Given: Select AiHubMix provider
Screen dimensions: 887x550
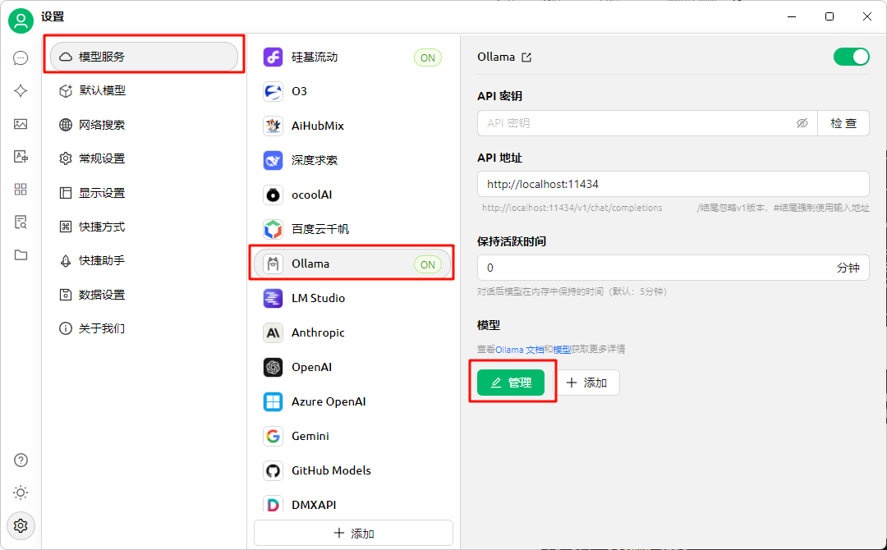Looking at the screenshot, I should tap(353, 126).
